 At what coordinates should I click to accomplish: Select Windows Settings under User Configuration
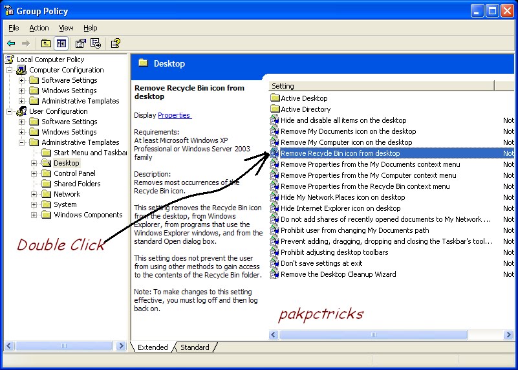point(69,132)
